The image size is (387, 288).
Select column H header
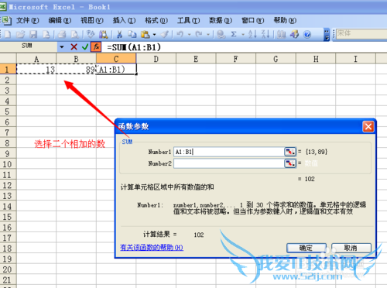click(316, 59)
